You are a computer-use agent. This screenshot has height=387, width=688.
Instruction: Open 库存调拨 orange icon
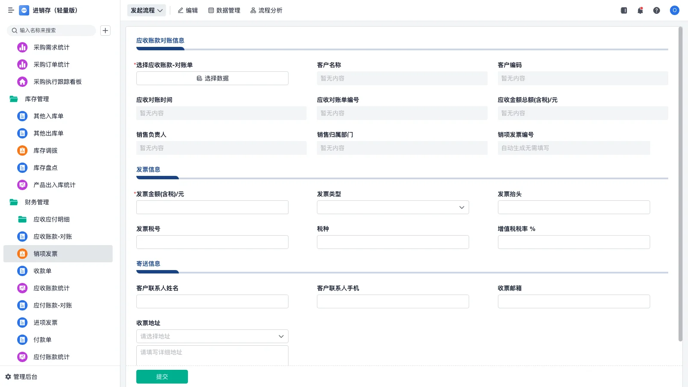22,150
